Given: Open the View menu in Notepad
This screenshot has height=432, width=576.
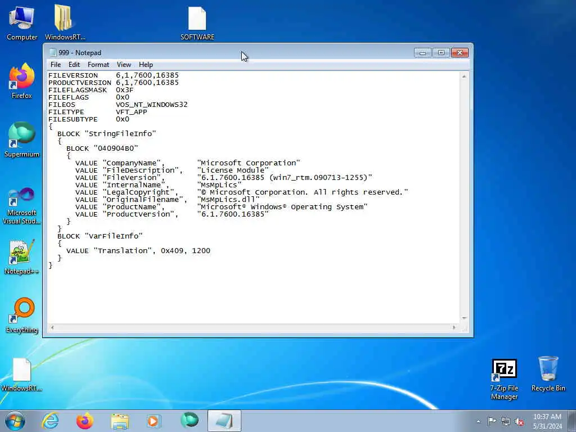Looking at the screenshot, I should [124, 65].
